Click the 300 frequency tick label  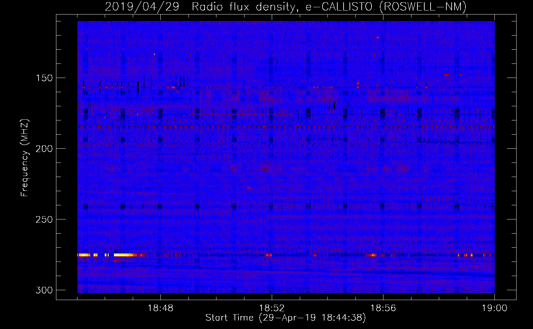[x=44, y=290]
